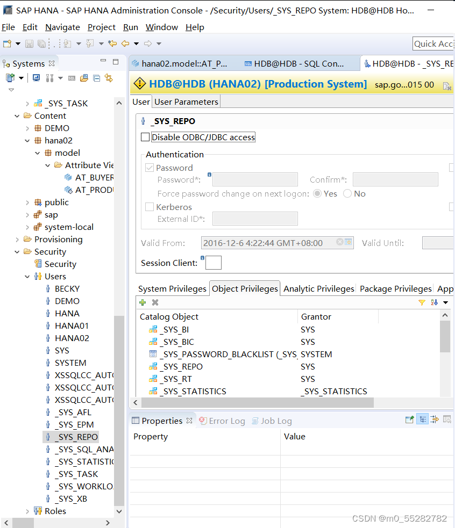This screenshot has height=528, width=455.
Task: Collapse All in the Systems view toolbar
Action: (x=97, y=77)
